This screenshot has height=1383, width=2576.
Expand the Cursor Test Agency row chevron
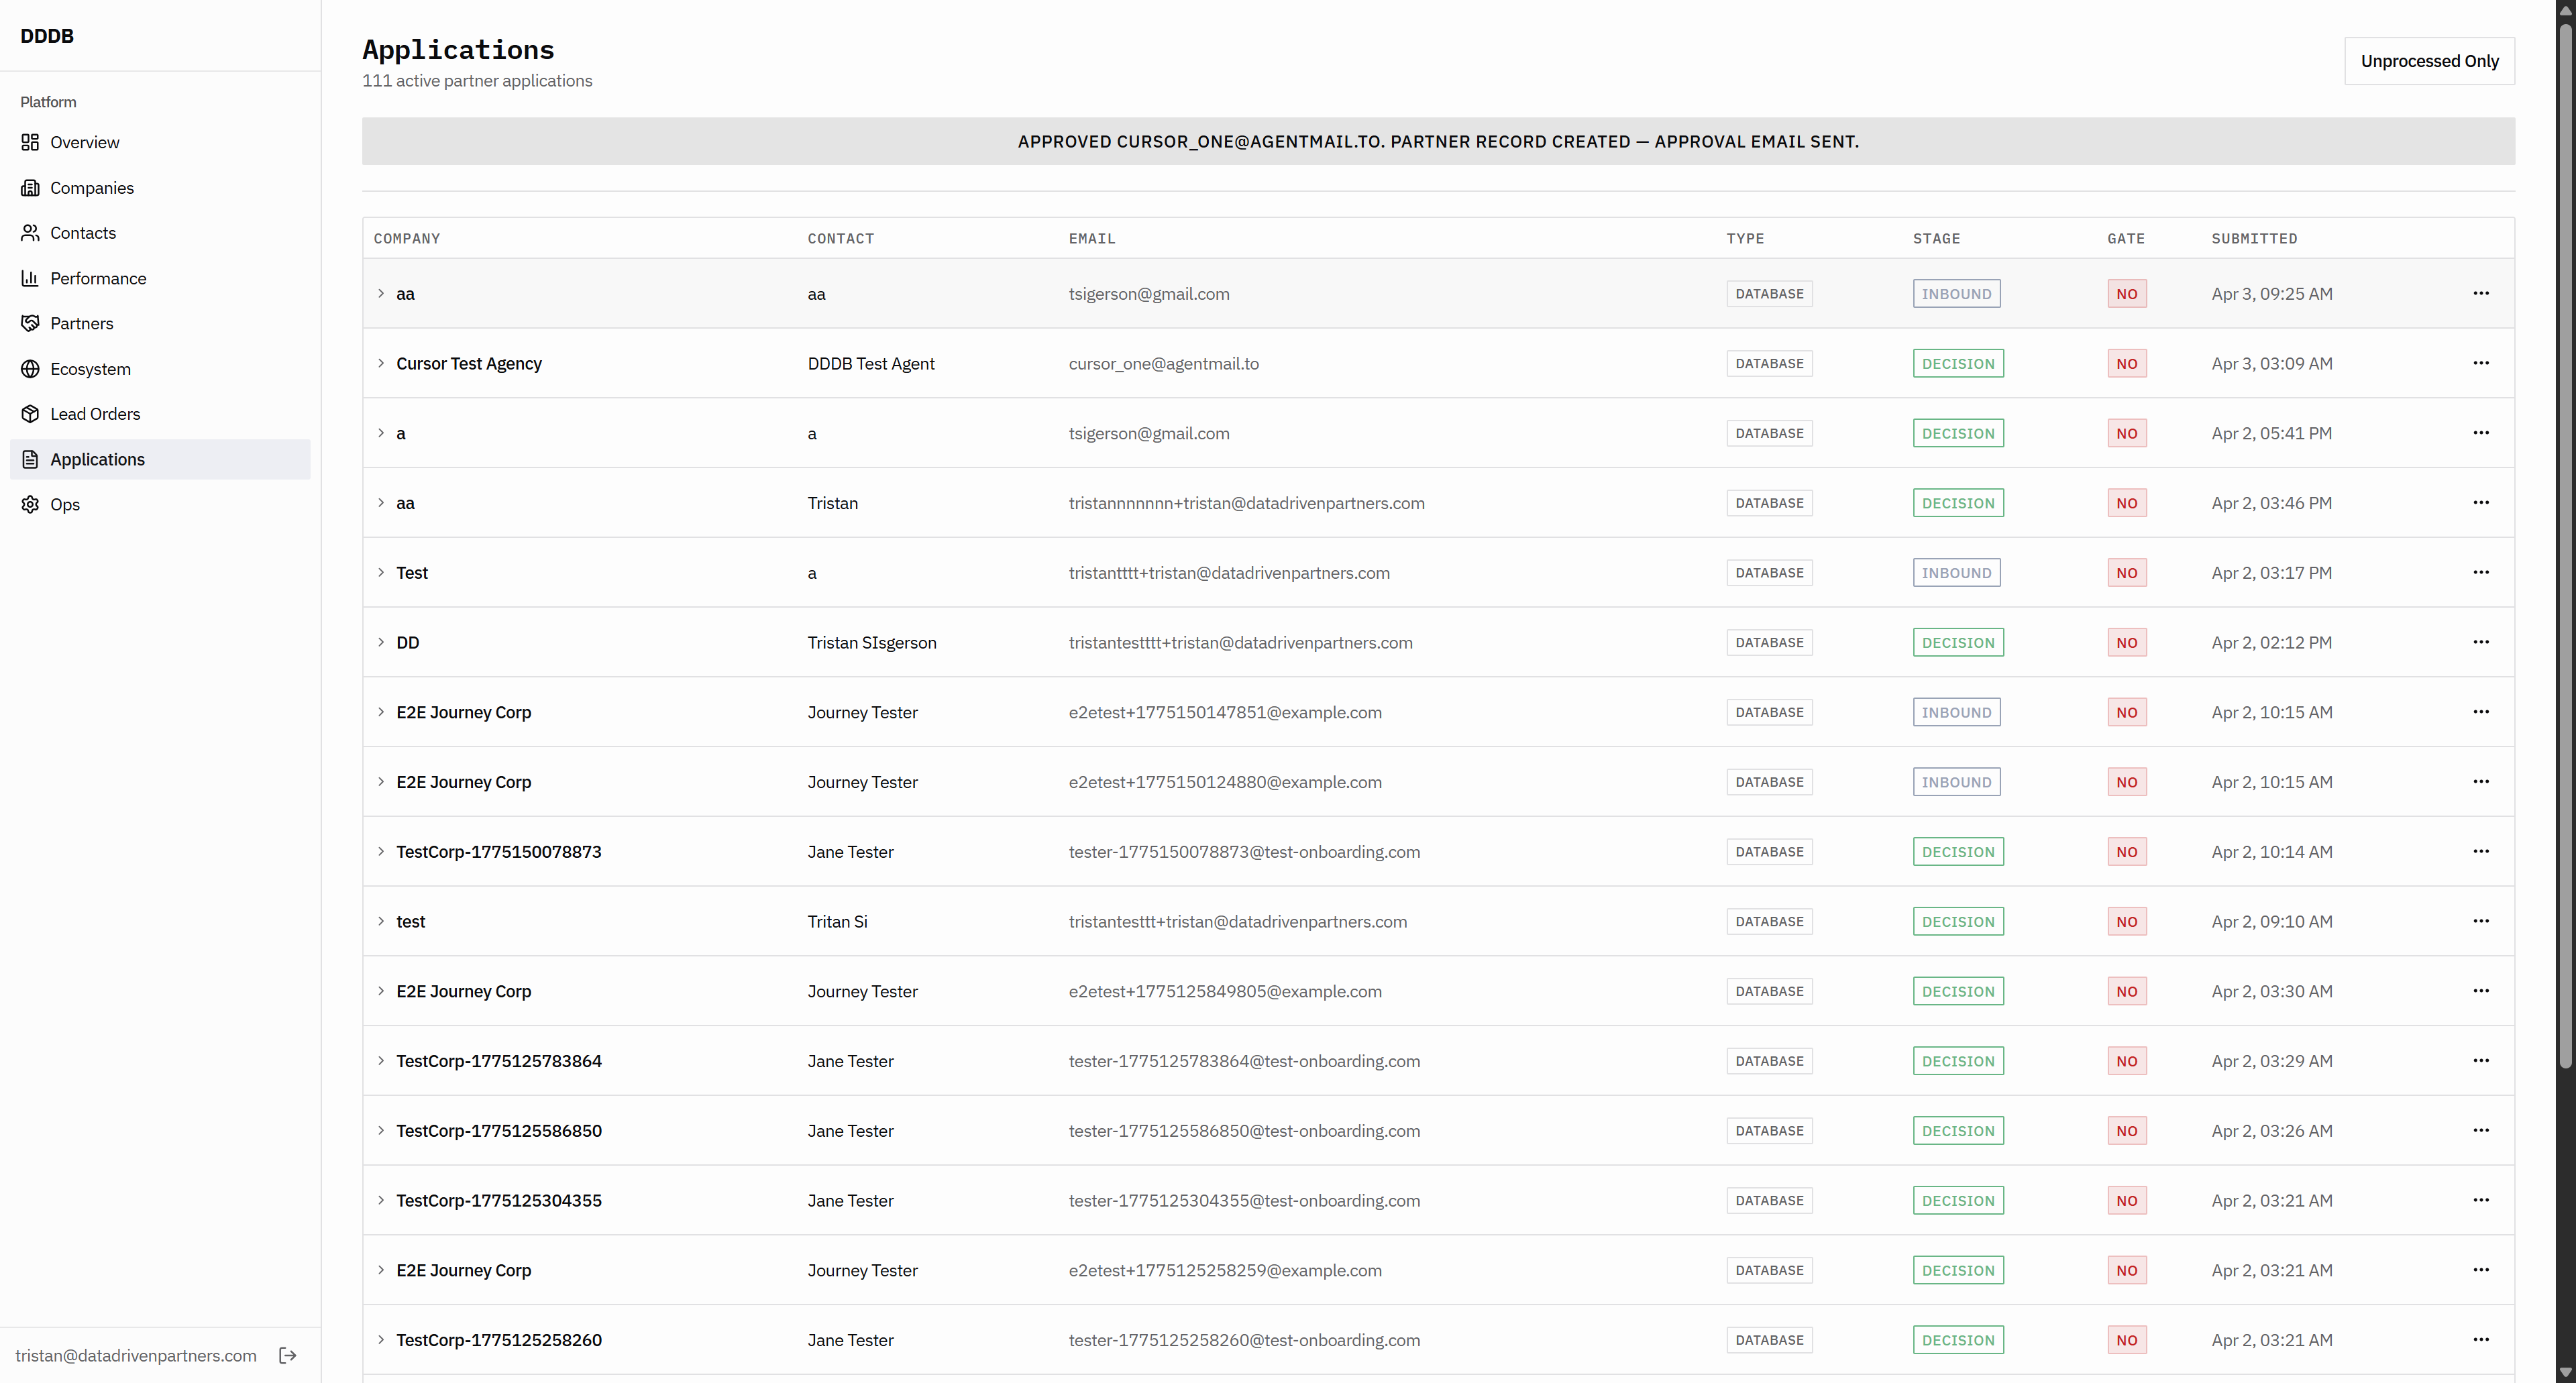click(x=381, y=363)
